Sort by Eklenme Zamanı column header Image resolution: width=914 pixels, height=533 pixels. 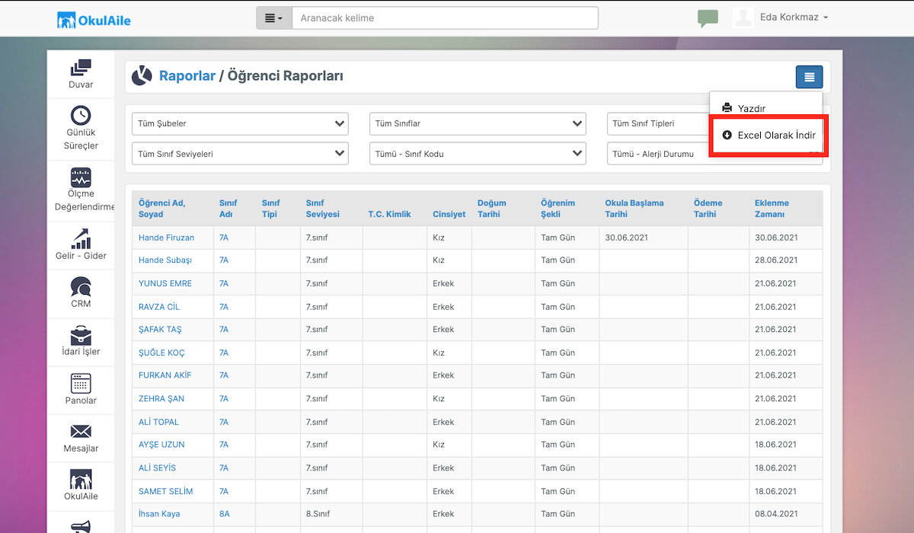click(772, 209)
